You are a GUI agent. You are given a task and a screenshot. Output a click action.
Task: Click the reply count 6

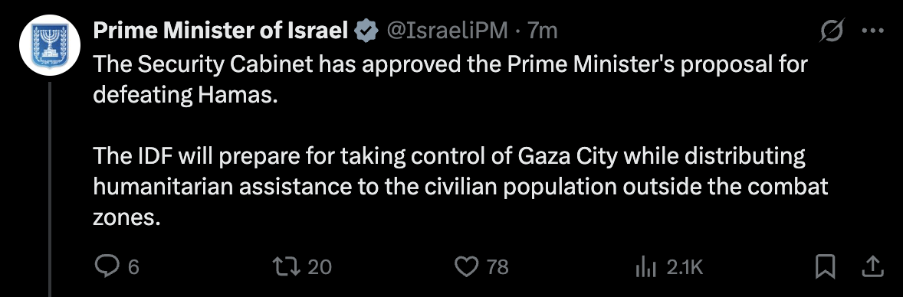pyautogui.click(x=133, y=266)
